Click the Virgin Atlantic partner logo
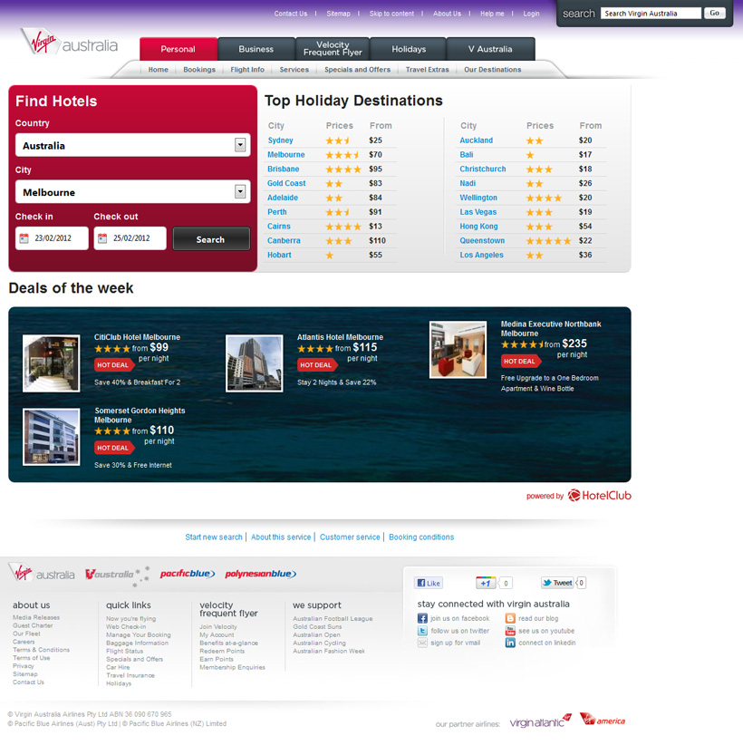Image resolution: width=743 pixels, height=745 pixels. pos(540,721)
